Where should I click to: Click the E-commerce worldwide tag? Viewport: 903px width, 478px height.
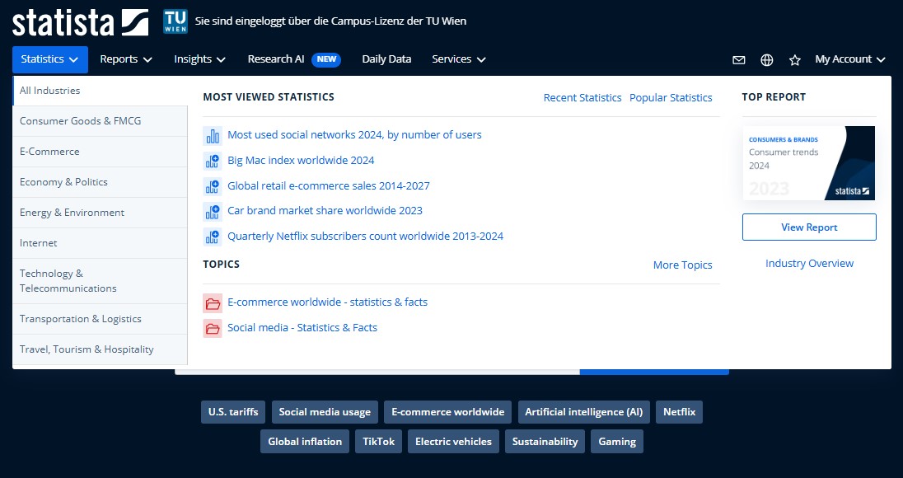pos(447,412)
